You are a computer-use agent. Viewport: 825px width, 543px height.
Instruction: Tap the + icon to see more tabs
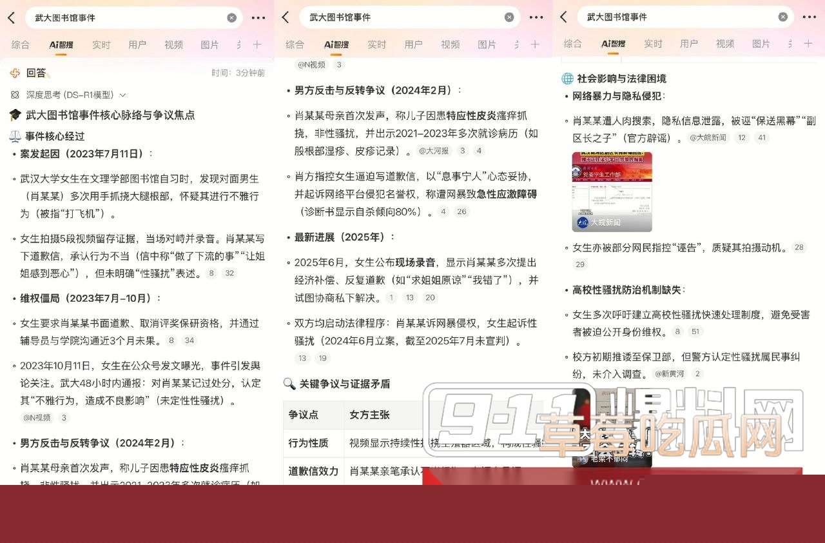pos(257,44)
